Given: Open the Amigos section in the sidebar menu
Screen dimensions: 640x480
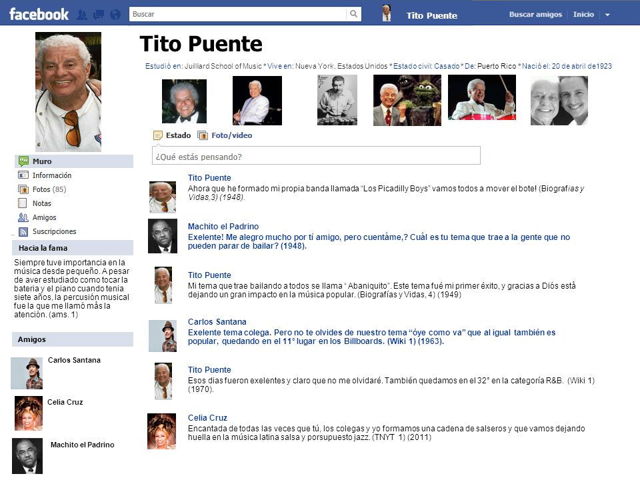Looking at the screenshot, I should pos(44,217).
